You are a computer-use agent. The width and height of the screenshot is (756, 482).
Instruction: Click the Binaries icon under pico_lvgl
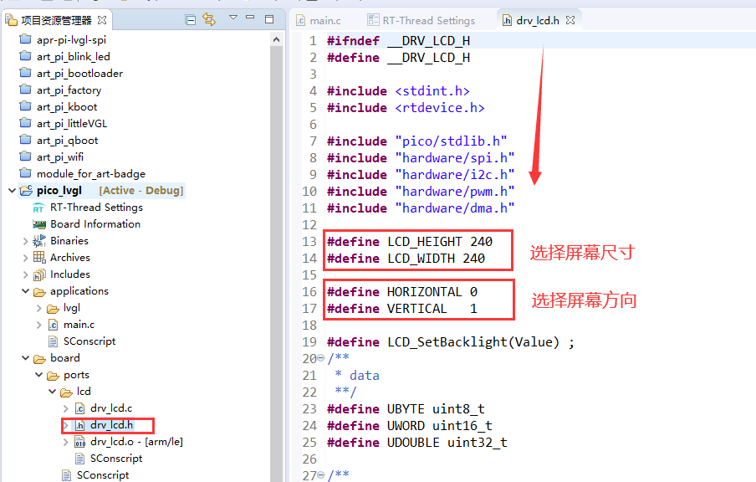pyautogui.click(x=38, y=241)
